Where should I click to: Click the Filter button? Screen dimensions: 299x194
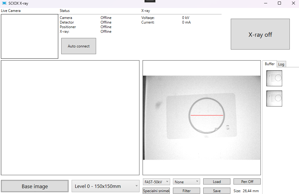click(x=186, y=191)
